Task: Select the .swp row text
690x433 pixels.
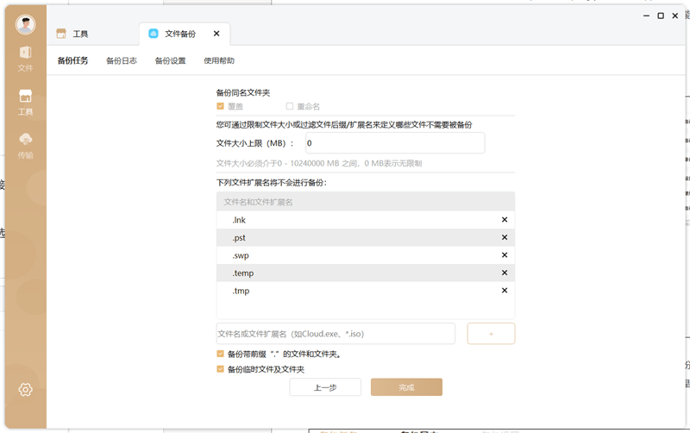Action: [241, 255]
